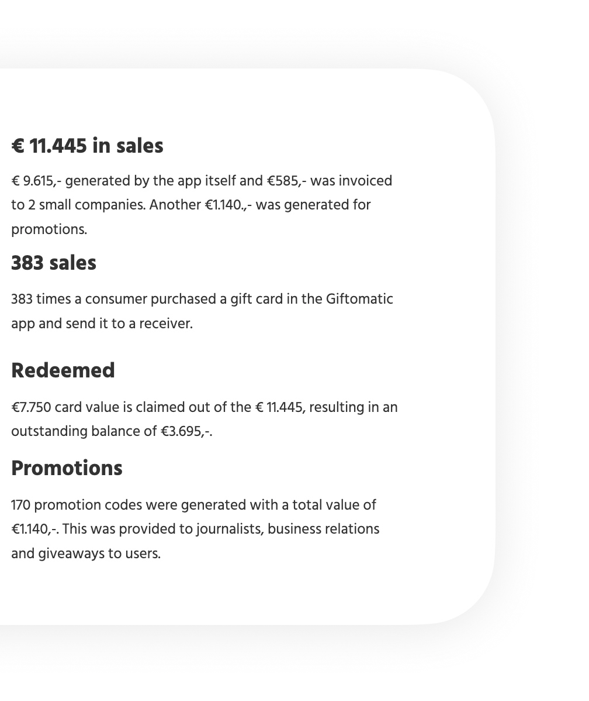This screenshot has height=701, width=589.
Task: Click the 'Redeemed' heading
Action: tap(63, 370)
